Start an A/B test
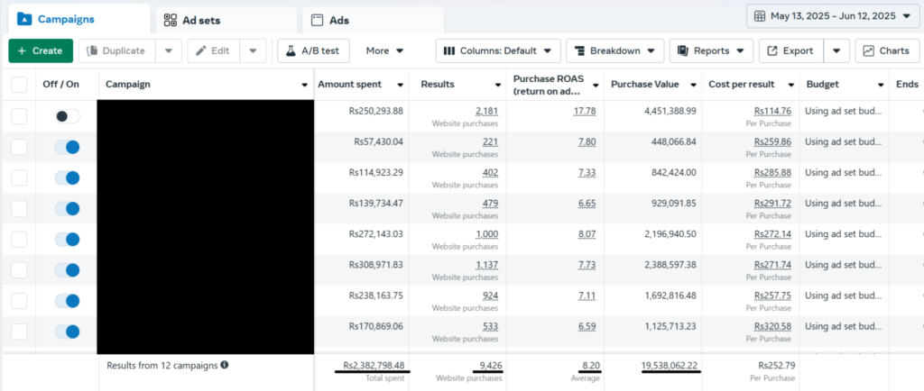The image size is (924, 391). pyautogui.click(x=313, y=51)
